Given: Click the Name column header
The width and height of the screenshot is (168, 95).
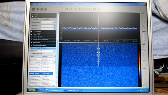Looking at the screenshot, I should click(x=36, y=56).
